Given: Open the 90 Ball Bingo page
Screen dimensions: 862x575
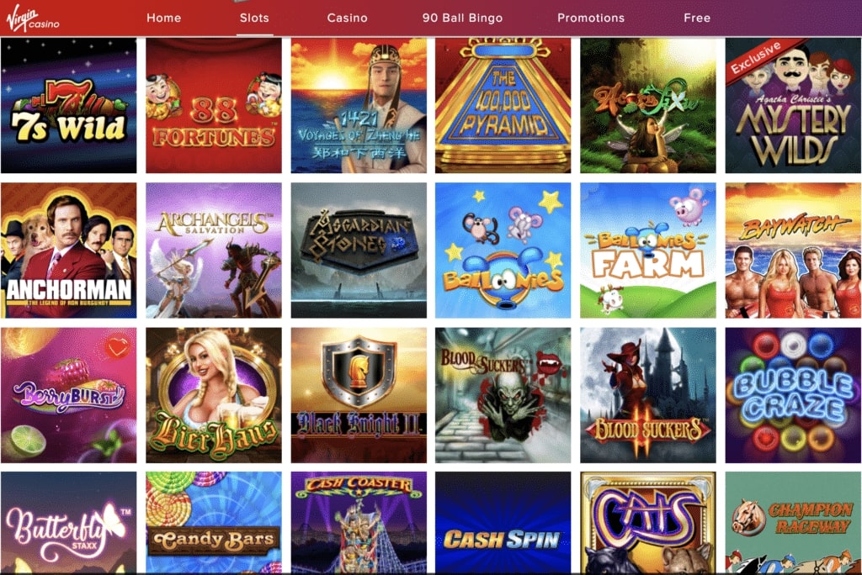Looking at the screenshot, I should (x=462, y=18).
